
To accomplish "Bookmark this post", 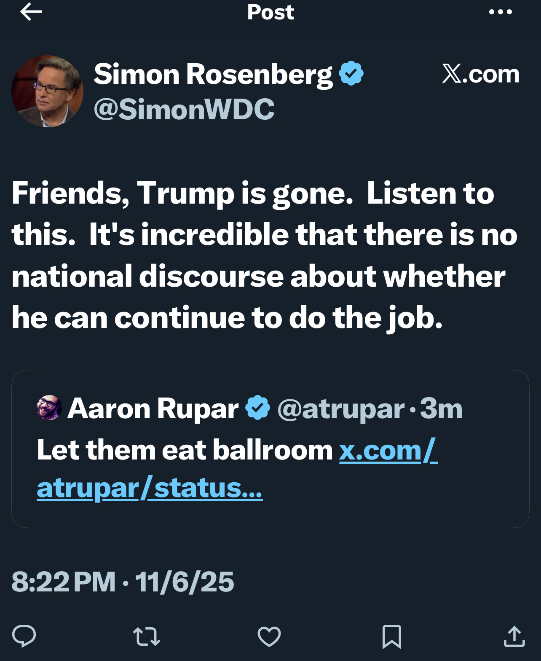I will coord(391,637).
